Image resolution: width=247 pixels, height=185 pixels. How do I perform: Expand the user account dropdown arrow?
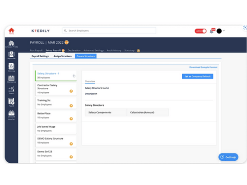[x=224, y=31]
